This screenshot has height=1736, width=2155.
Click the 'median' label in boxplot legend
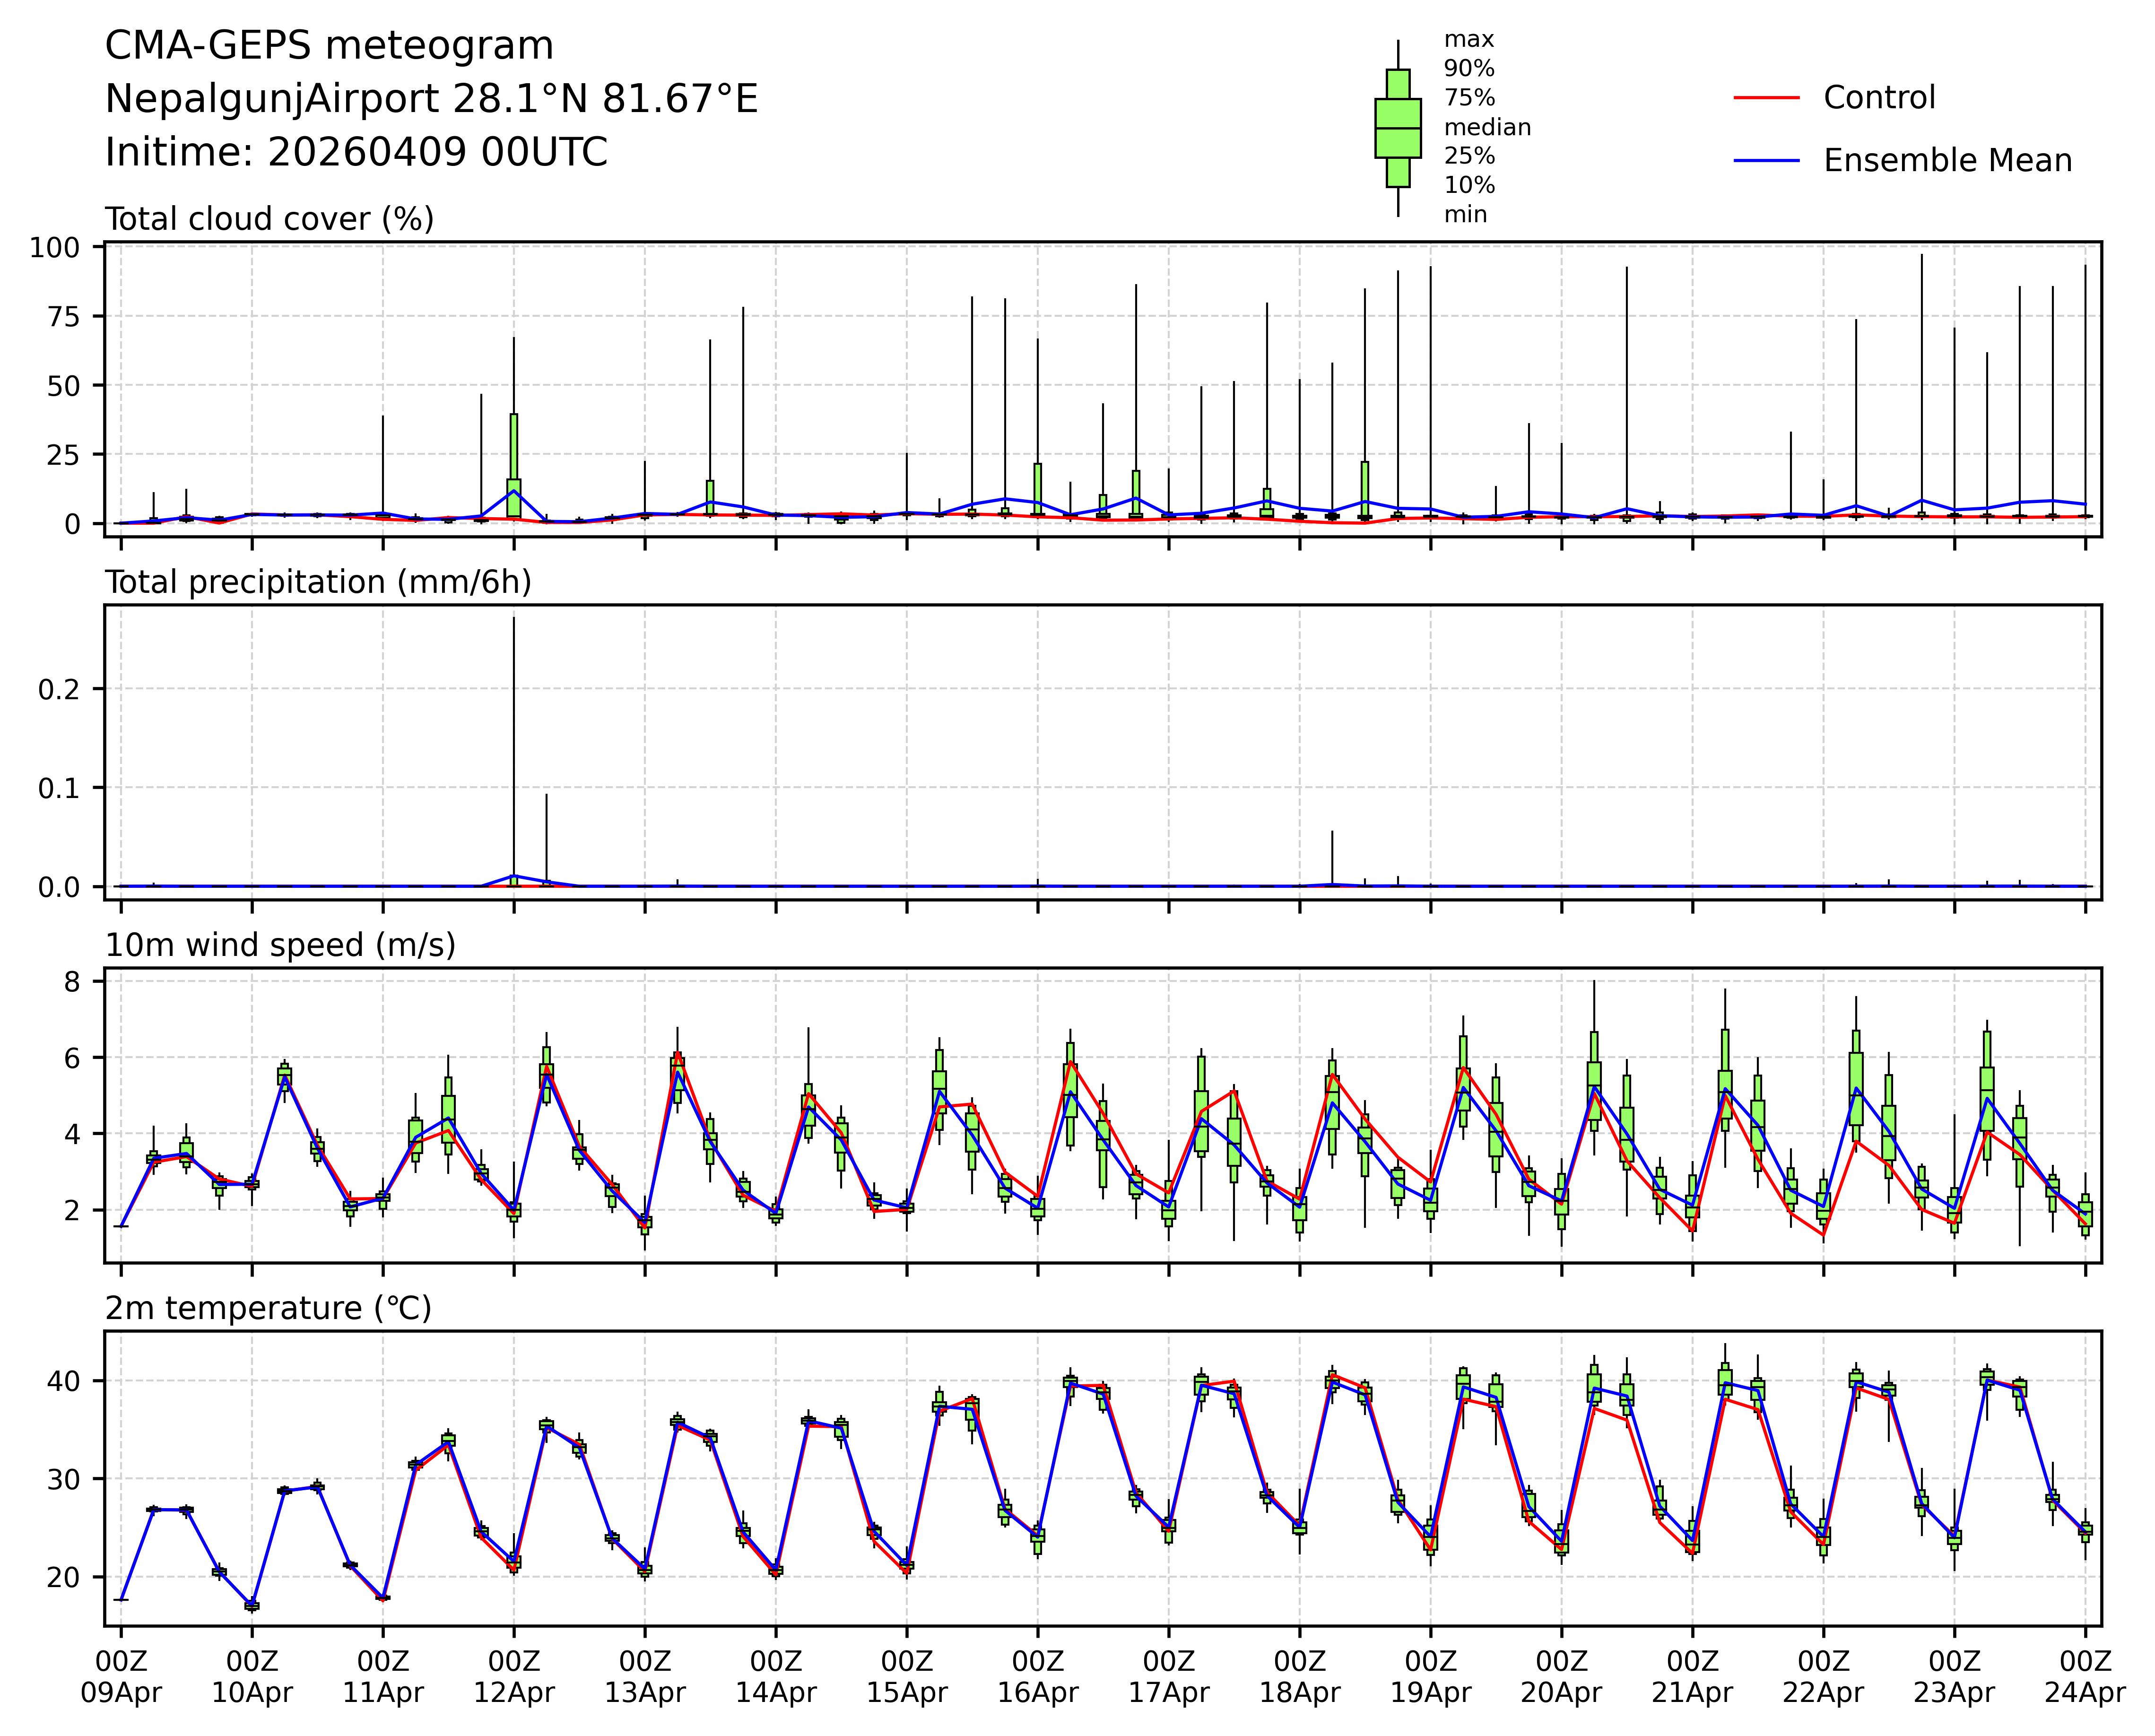click(x=1487, y=127)
